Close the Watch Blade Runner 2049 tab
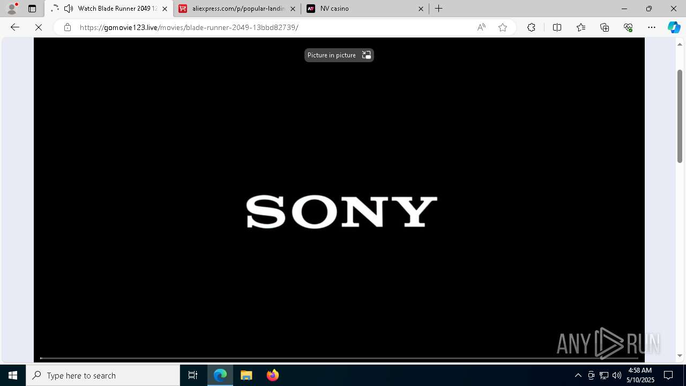This screenshot has width=686, height=386. tap(165, 9)
